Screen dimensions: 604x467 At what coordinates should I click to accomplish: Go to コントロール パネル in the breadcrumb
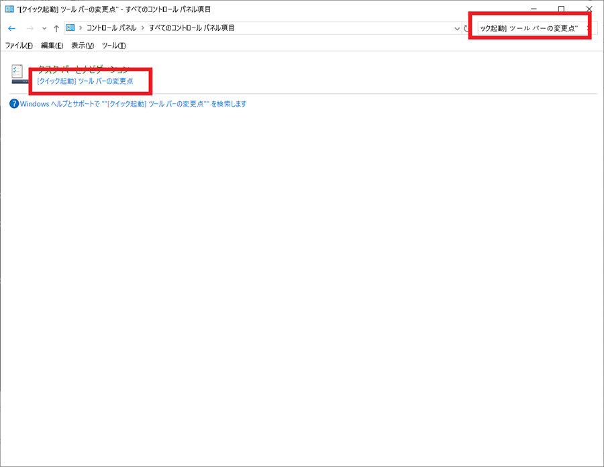(111, 28)
